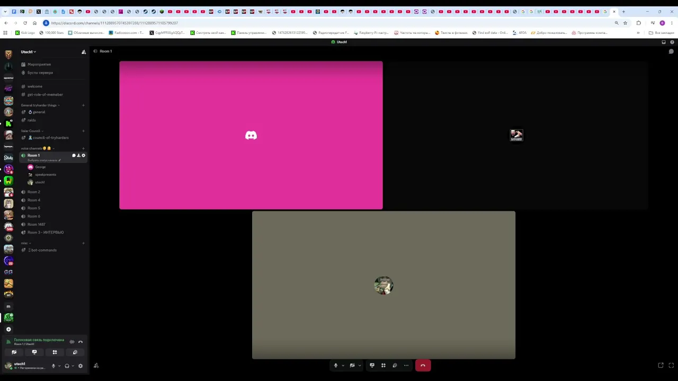The height and width of the screenshot is (381, 678).
Task: Select the pink George video tile
Action: [x=251, y=135]
